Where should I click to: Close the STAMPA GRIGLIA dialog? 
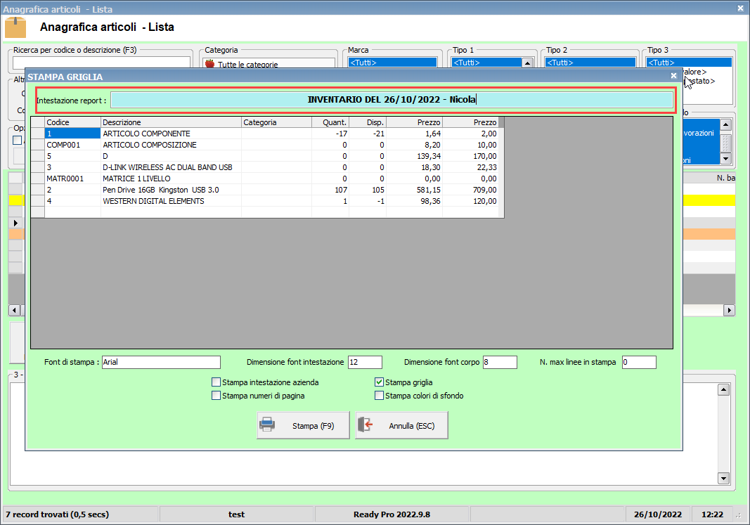click(x=673, y=76)
